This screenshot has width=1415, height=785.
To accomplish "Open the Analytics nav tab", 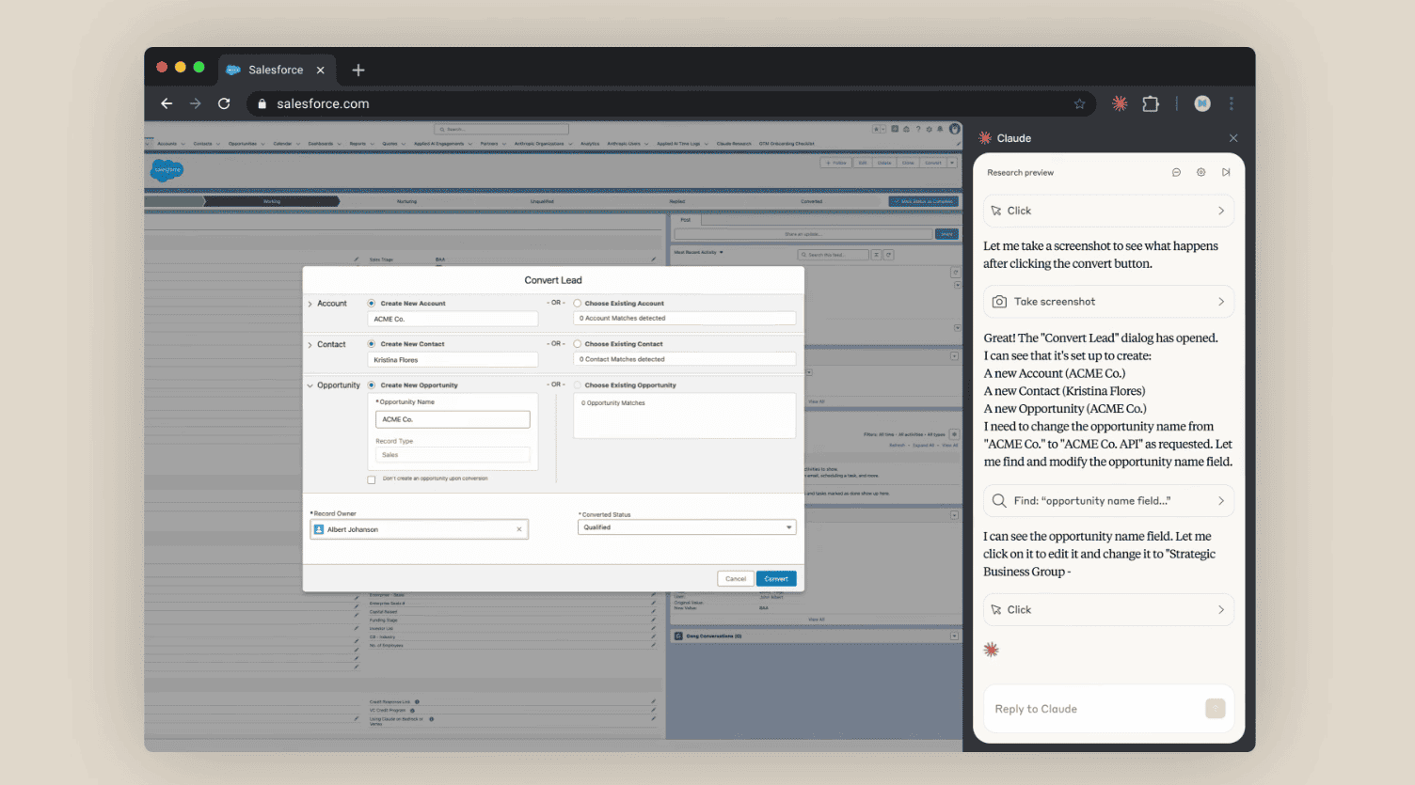I will 590,144.
